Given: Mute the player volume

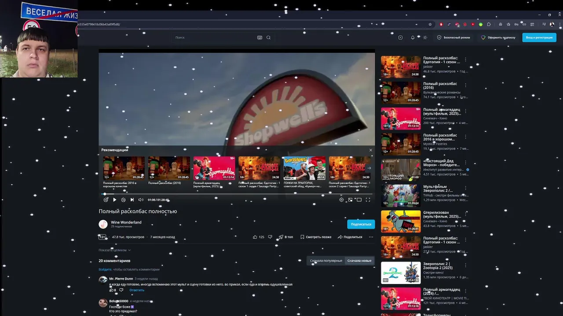Looking at the screenshot, I should pos(141,200).
